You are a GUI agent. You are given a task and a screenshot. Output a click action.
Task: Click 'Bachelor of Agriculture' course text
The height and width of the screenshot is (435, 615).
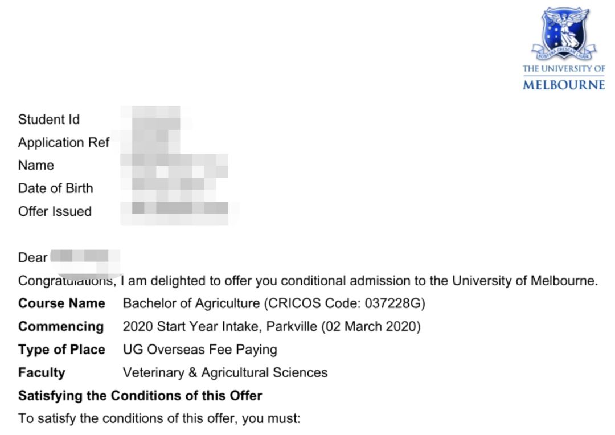[191, 303]
